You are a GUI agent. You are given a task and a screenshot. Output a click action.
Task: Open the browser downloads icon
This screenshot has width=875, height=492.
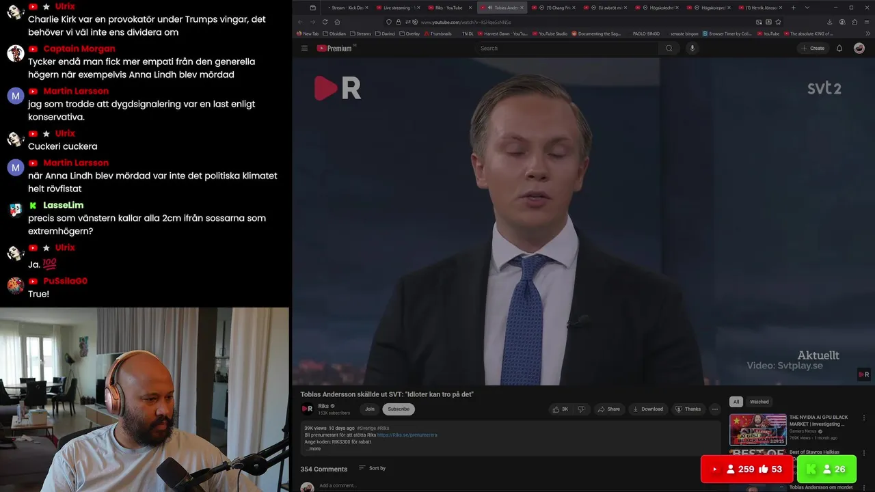pyautogui.click(x=829, y=22)
